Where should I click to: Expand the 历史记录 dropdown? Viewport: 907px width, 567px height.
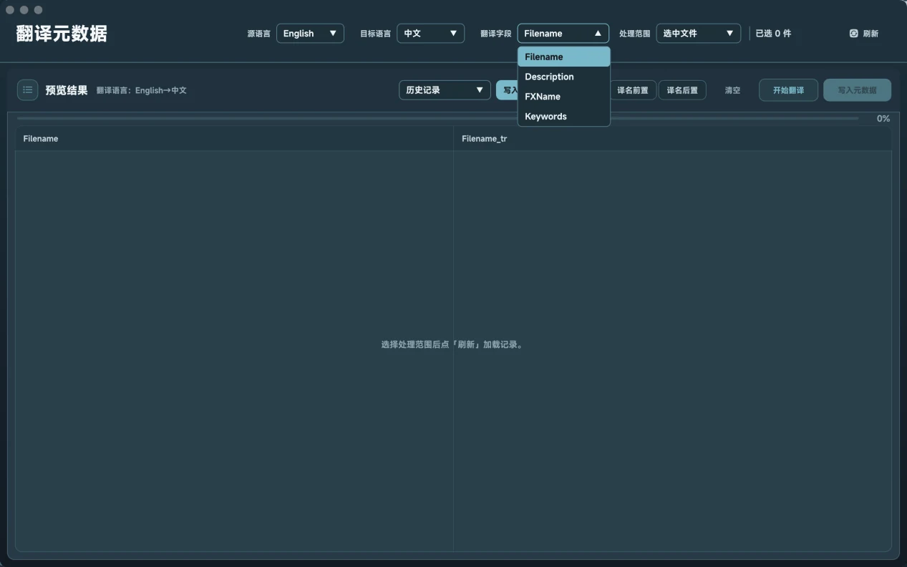point(445,90)
